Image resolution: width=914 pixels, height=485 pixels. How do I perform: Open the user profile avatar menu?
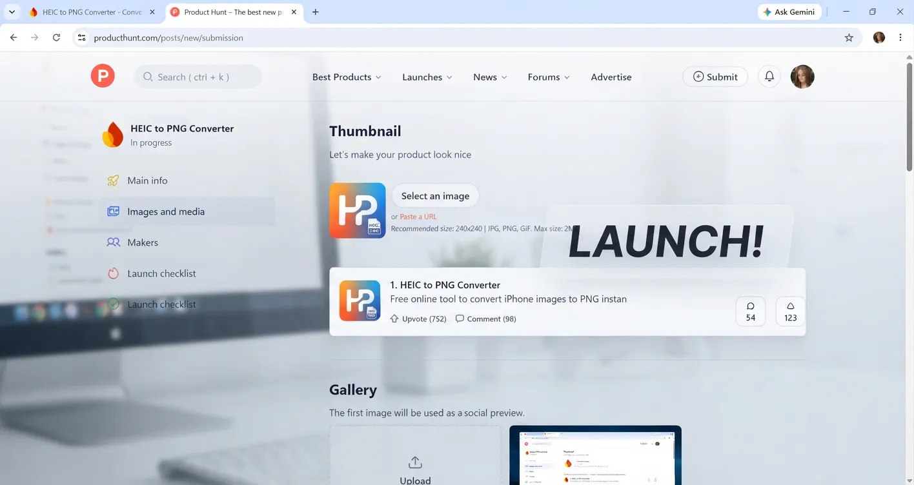click(802, 77)
